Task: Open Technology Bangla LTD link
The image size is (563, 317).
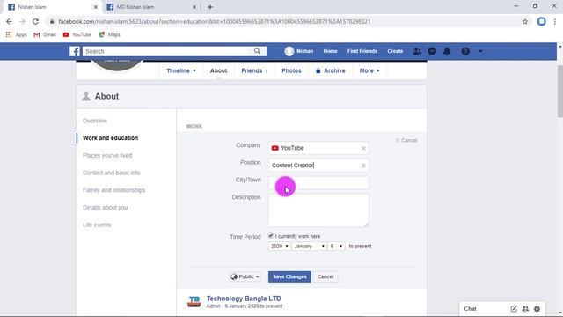Action: tap(244, 299)
